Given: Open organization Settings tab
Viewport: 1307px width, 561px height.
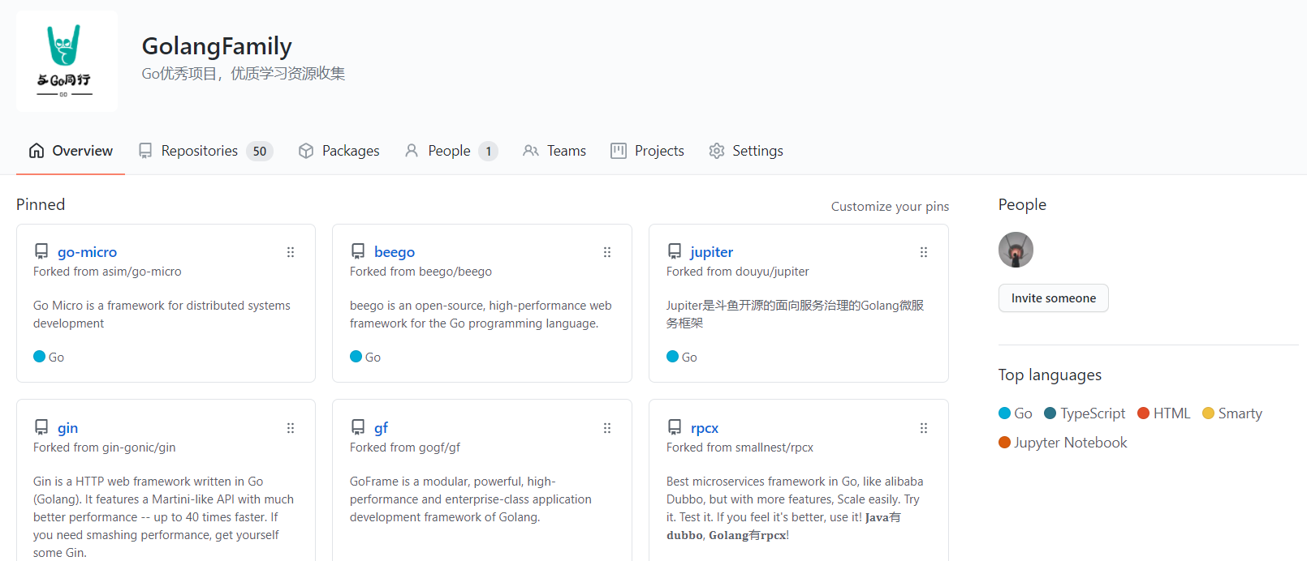Looking at the screenshot, I should (746, 151).
